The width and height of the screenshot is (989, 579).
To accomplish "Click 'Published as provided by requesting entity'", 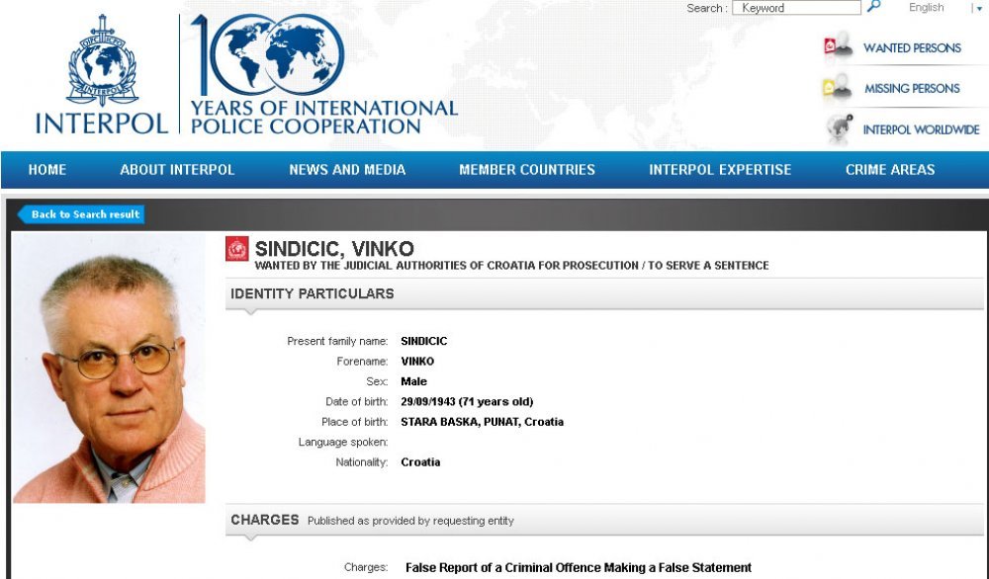I will click(x=410, y=521).
